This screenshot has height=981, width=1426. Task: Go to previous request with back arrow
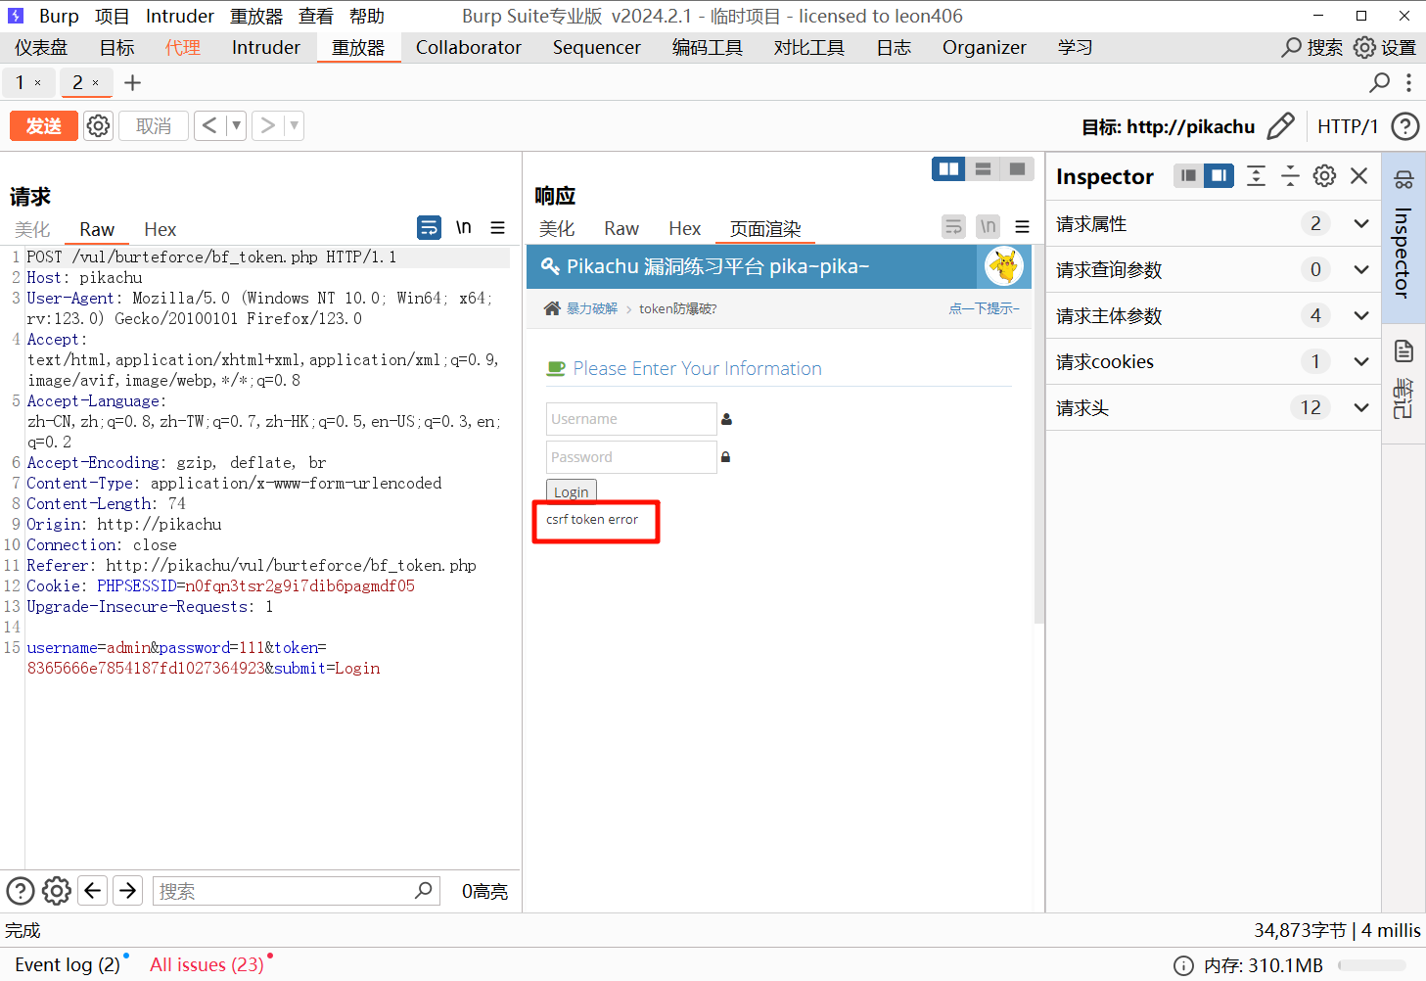(209, 125)
